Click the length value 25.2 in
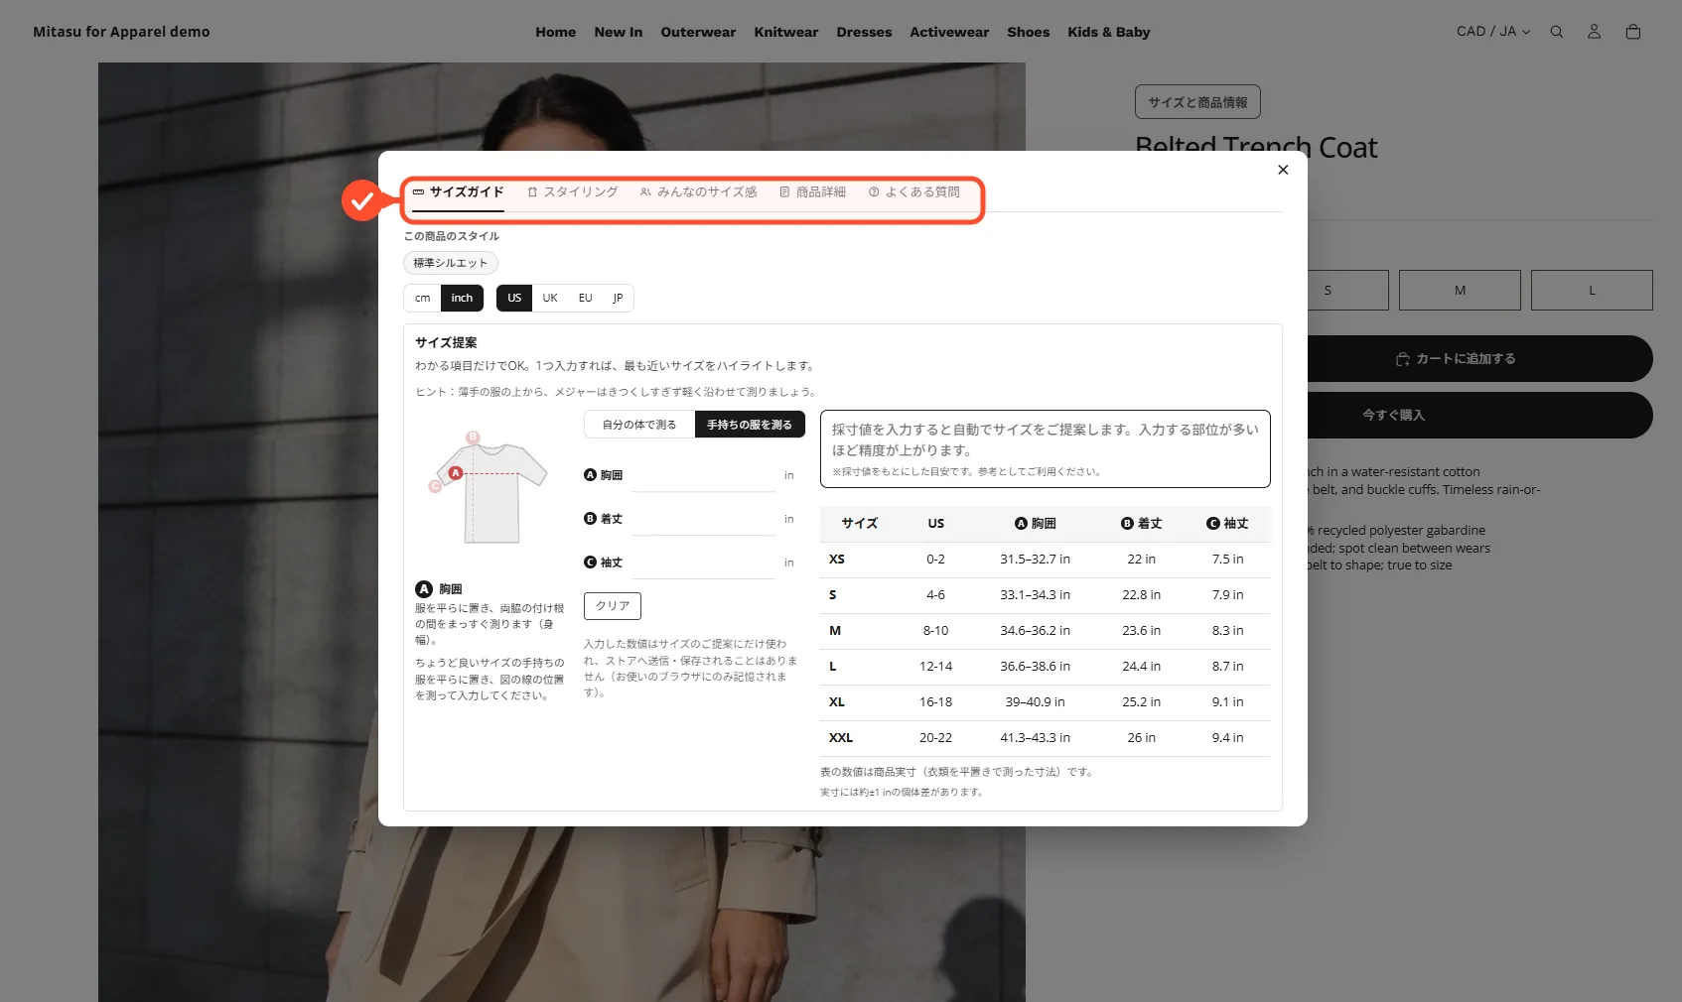1682x1002 pixels. (x=1141, y=702)
